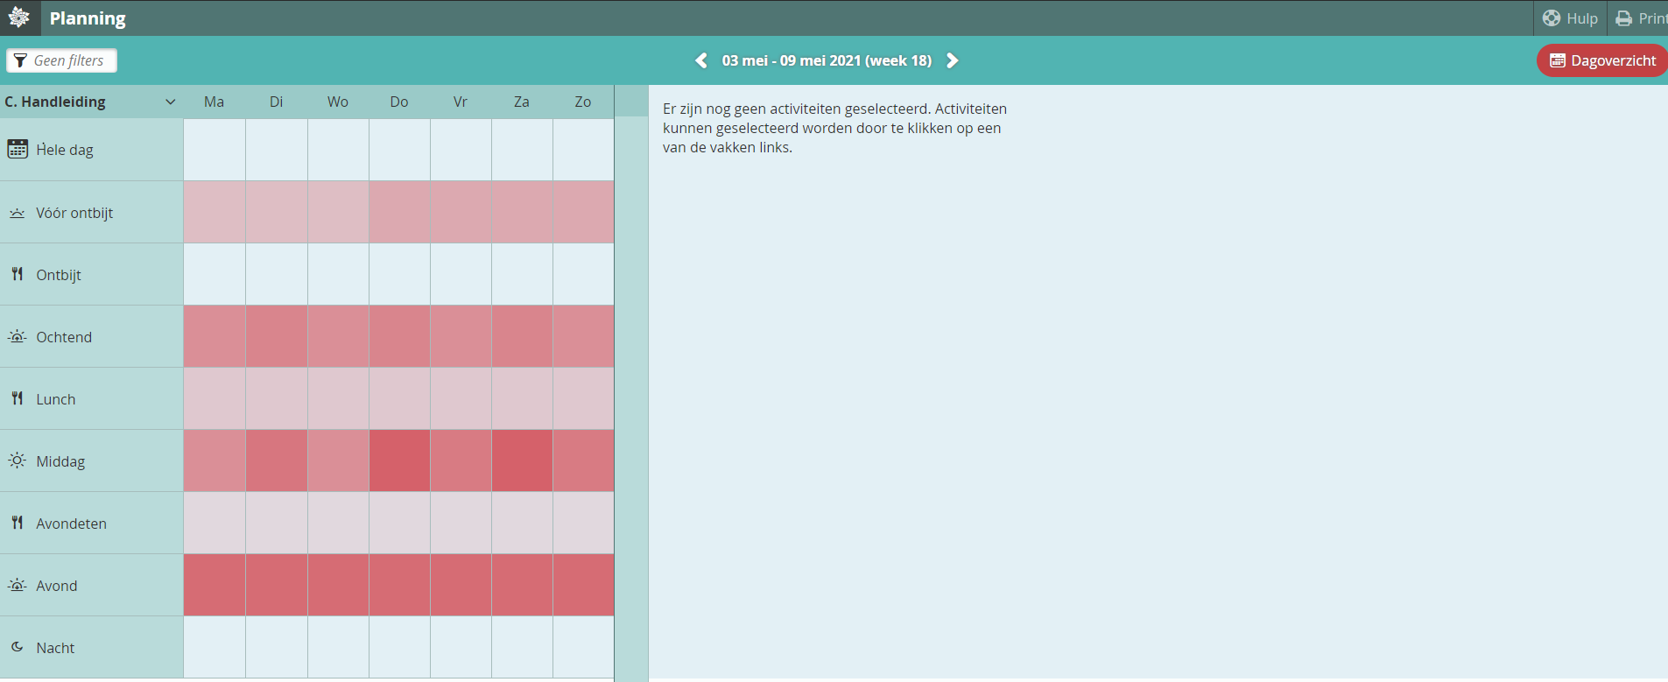Screen dimensions: 1668x682
Task: Click the Ochtend sunrise icon
Action: (x=18, y=336)
